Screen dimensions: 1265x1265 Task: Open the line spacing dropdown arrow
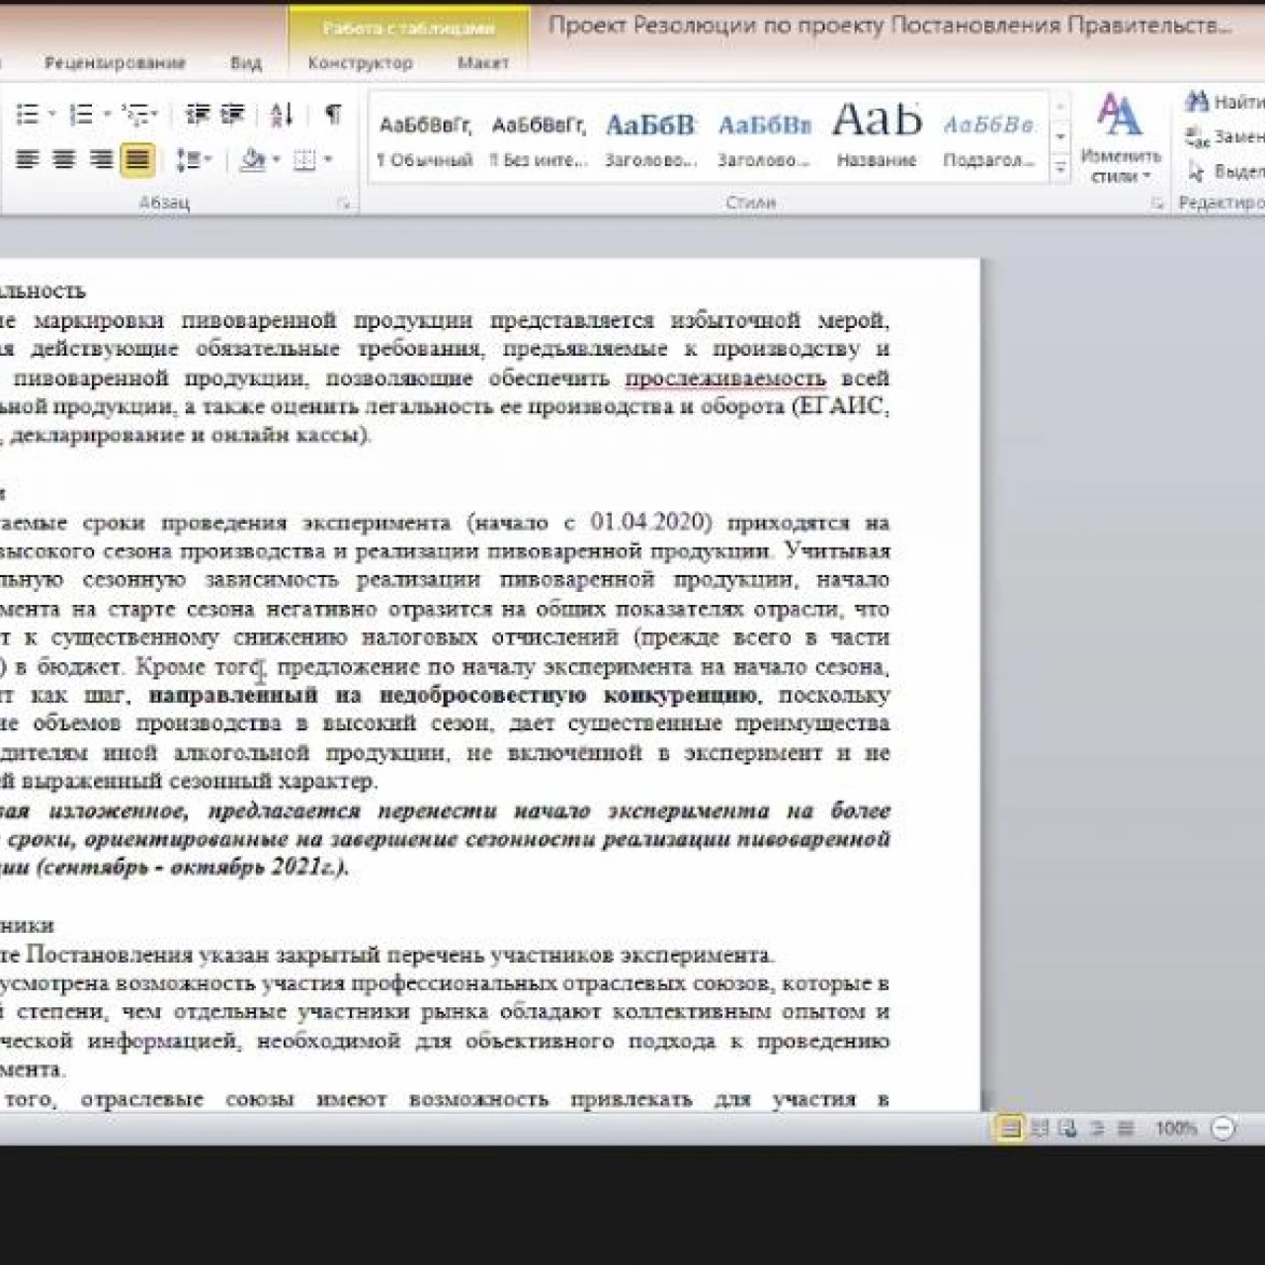(x=208, y=159)
